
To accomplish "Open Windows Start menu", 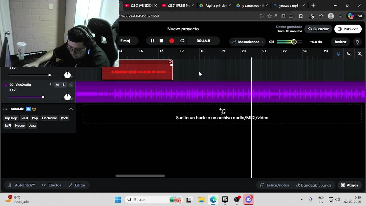I will coord(118,200).
